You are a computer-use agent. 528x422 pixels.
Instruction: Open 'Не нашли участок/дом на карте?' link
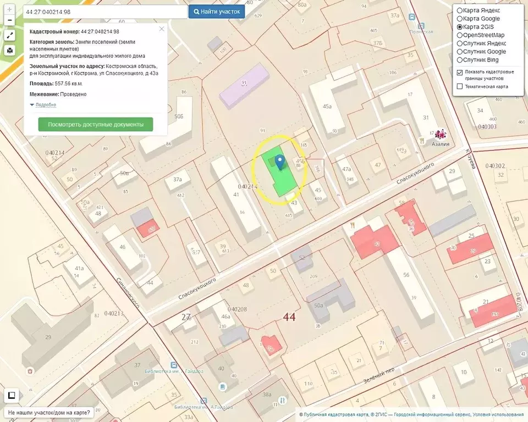pos(50,412)
